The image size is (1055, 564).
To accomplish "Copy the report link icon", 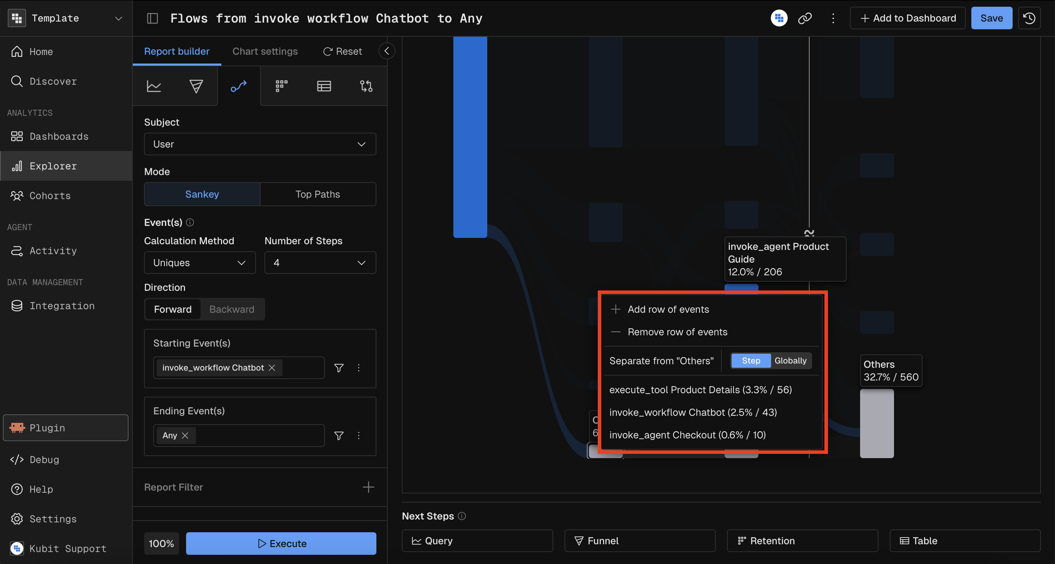I will pyautogui.click(x=805, y=18).
